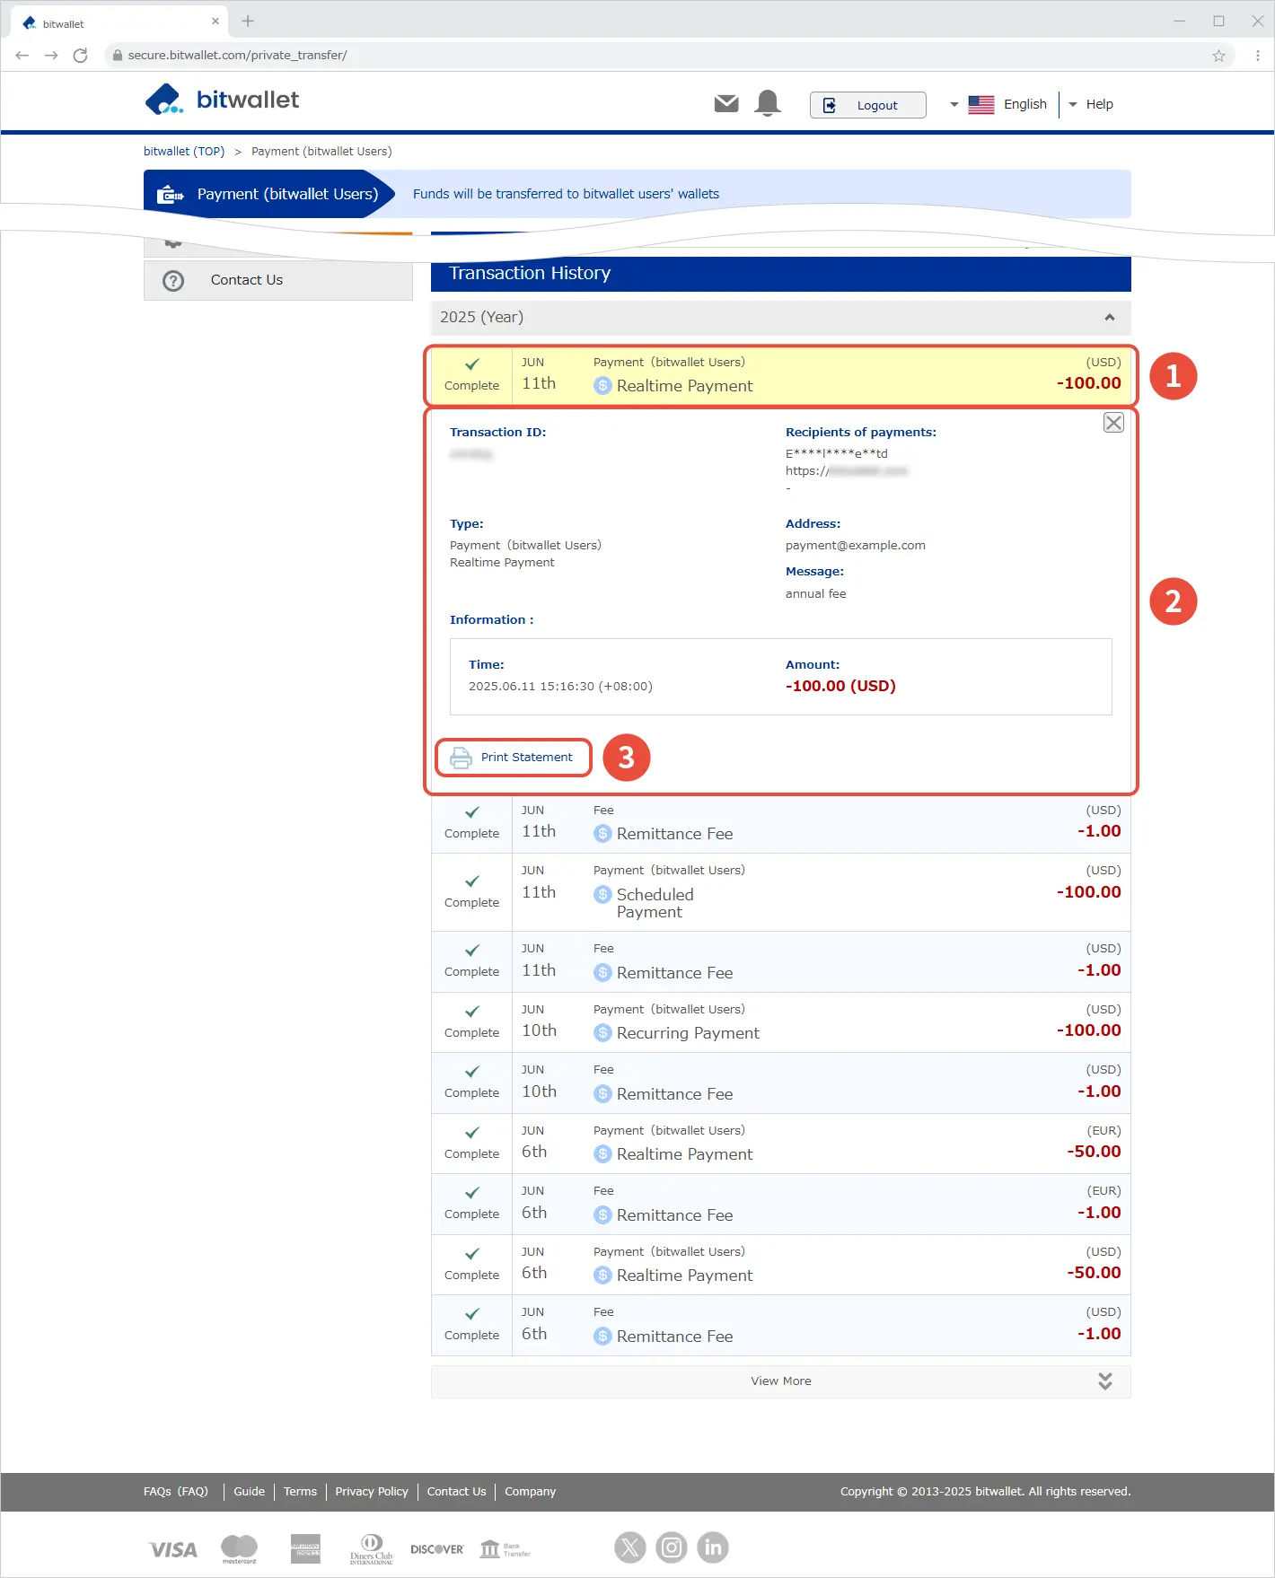Click the X (Twitter) social icon
1275x1578 pixels.
point(630,1547)
